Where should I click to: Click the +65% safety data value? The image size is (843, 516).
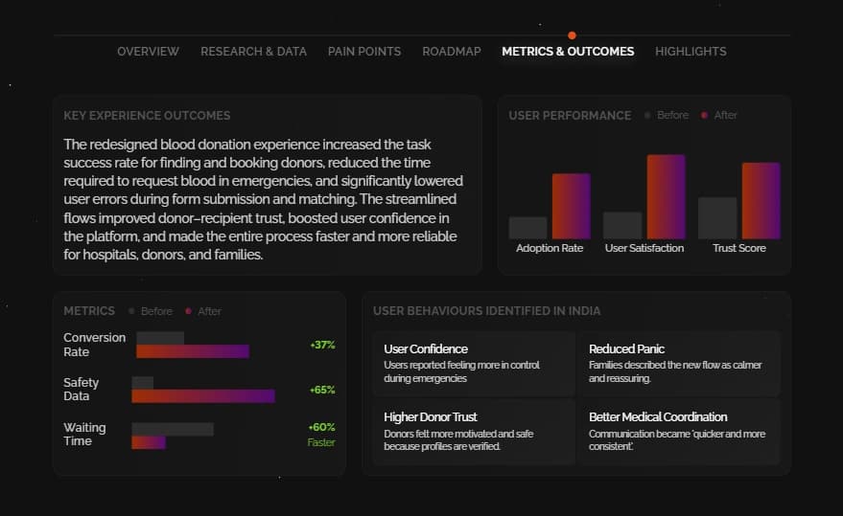pos(322,390)
